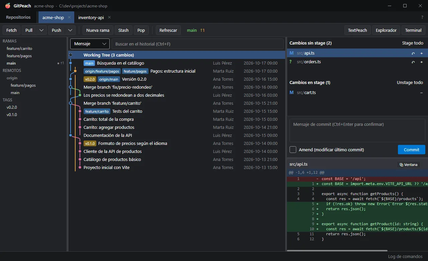
Task: Open TextPeach from the toolbar
Action: (x=357, y=30)
